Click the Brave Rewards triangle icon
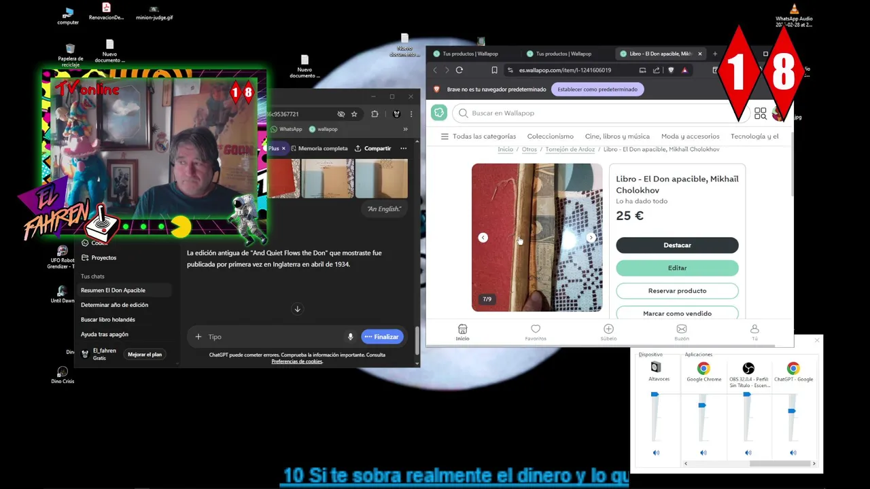870x489 pixels. coord(684,70)
